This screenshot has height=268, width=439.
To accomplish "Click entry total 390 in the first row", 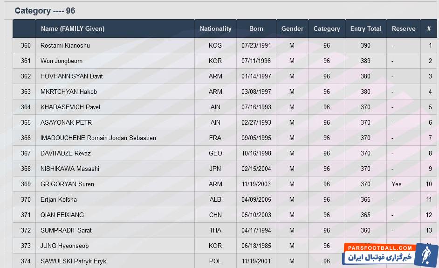I will [x=366, y=45].
